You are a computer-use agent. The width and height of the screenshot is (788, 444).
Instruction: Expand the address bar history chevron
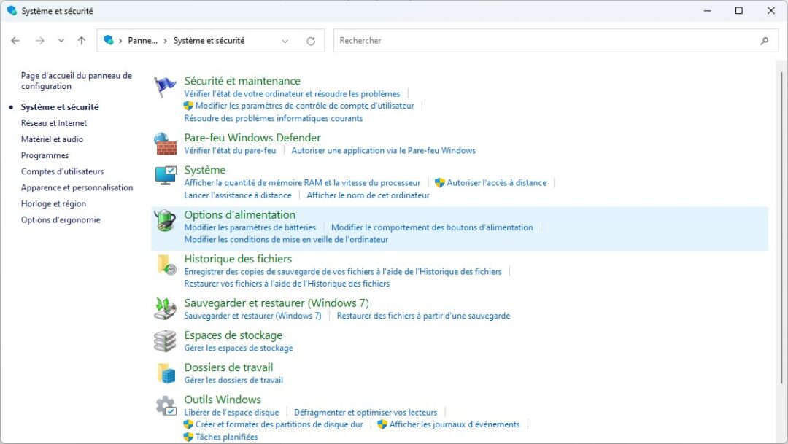click(285, 41)
